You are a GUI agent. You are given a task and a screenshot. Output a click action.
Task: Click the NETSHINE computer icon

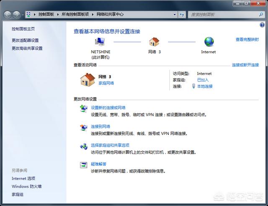tap(100, 41)
